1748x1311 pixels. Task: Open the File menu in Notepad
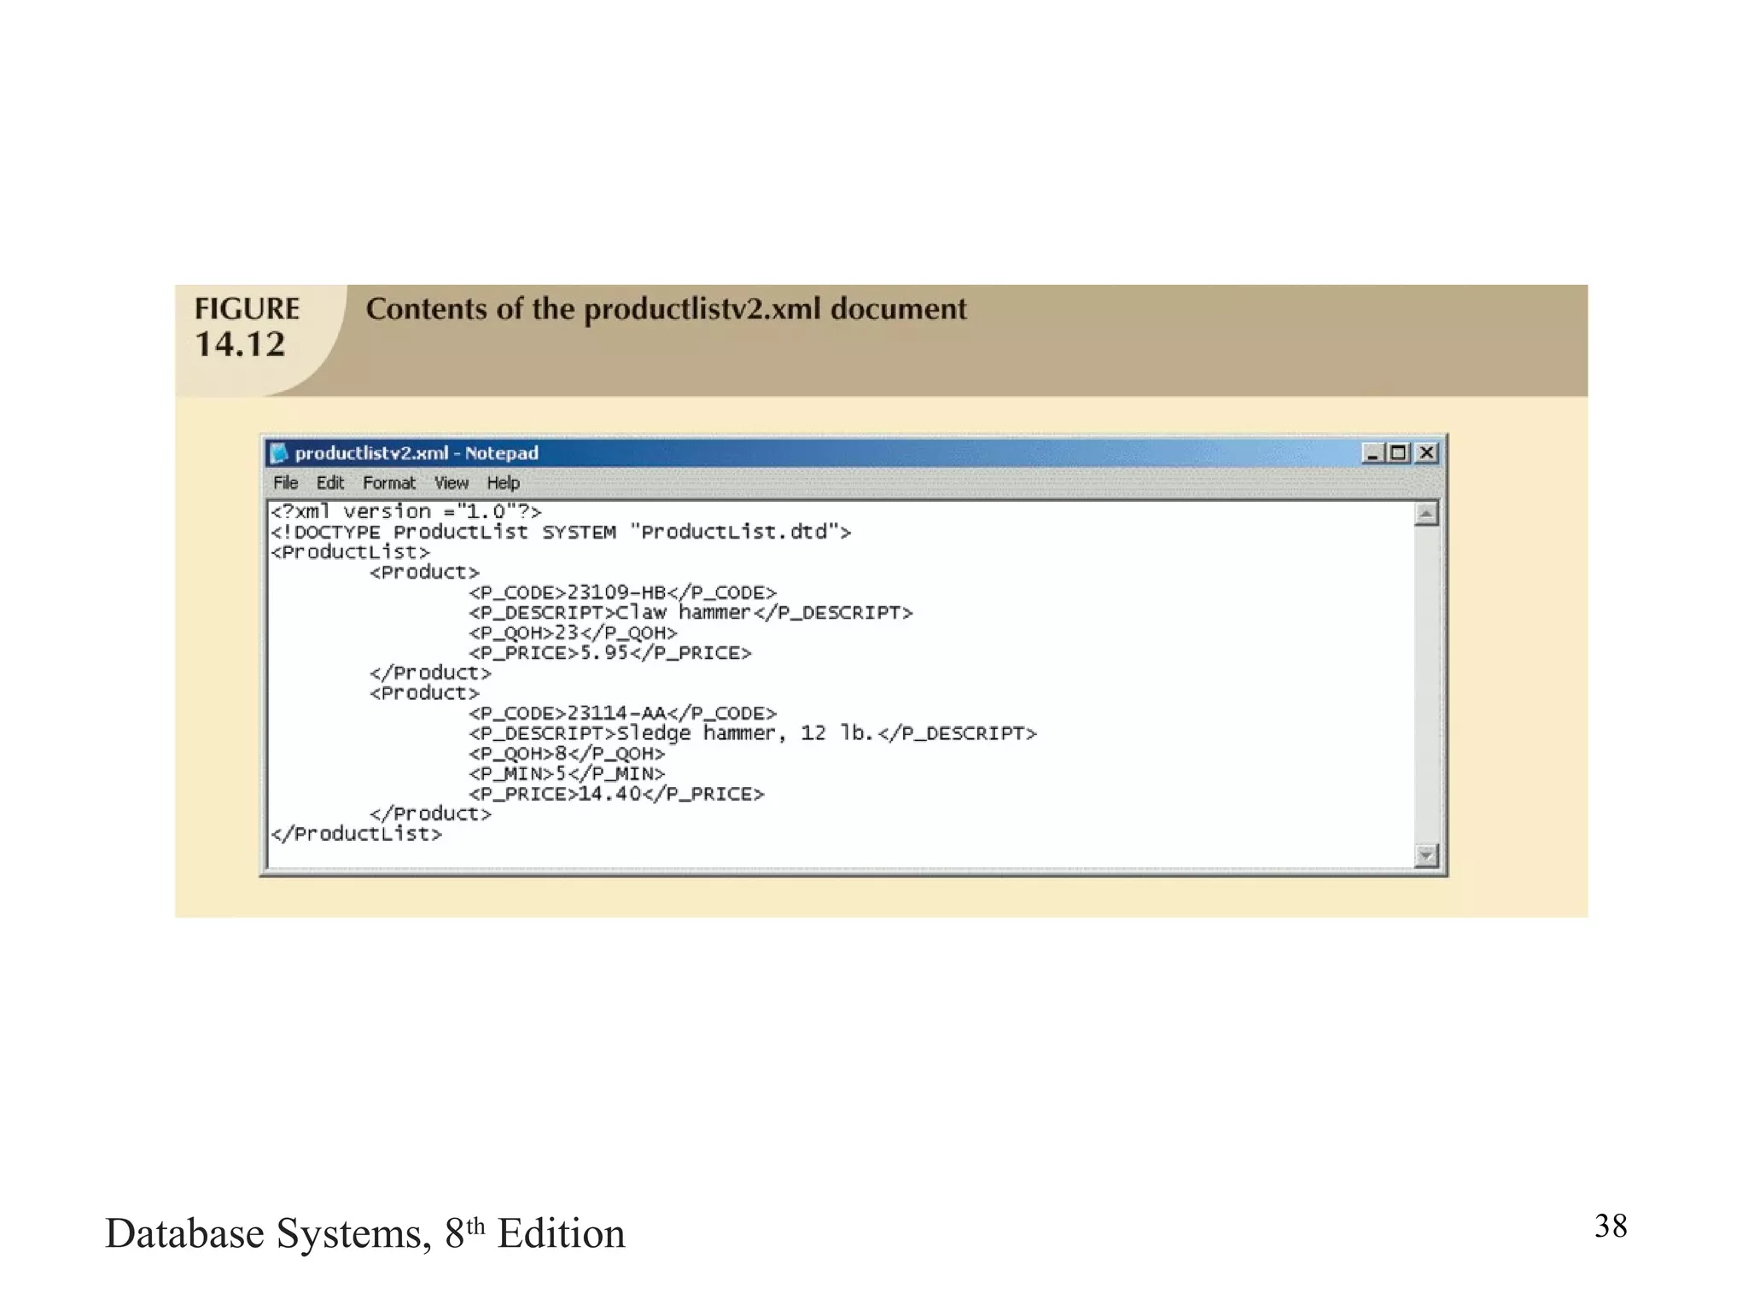(x=285, y=483)
